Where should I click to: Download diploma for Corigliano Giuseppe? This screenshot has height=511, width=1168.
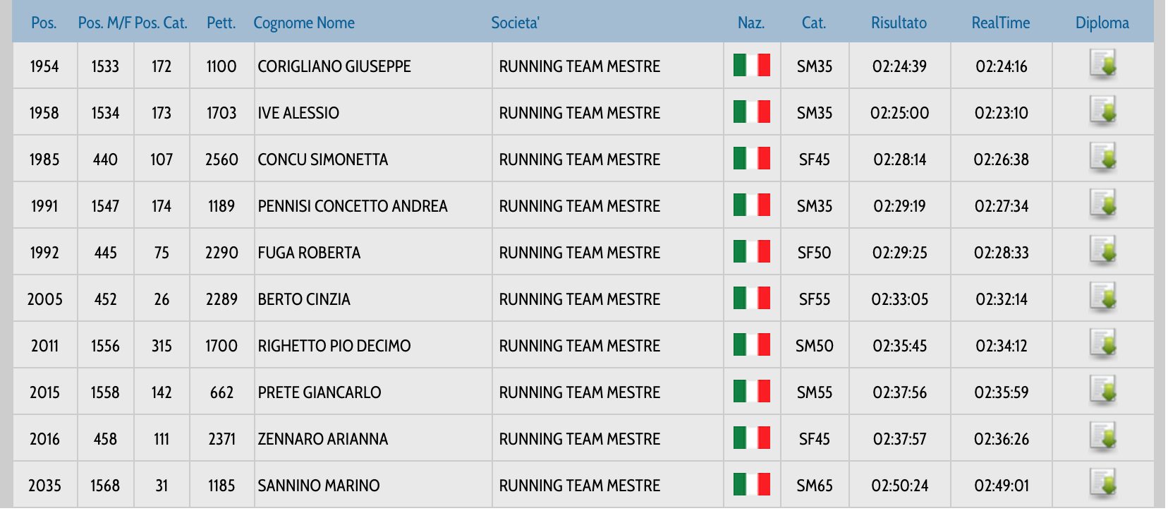tap(1102, 64)
